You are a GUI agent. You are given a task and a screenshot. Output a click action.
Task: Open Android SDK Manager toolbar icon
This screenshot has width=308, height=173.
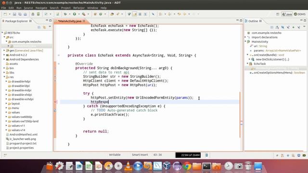tap(33, 14)
